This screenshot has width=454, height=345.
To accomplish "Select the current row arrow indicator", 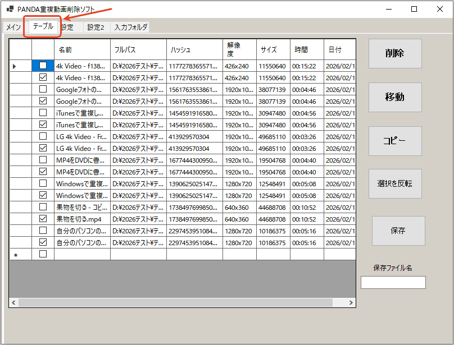I will 15,66.
